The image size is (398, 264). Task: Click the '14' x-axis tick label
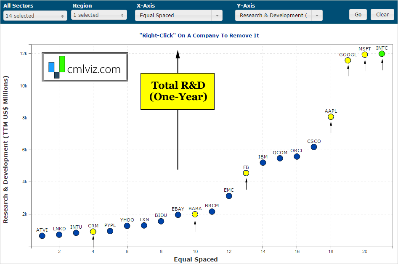[x=263, y=251]
